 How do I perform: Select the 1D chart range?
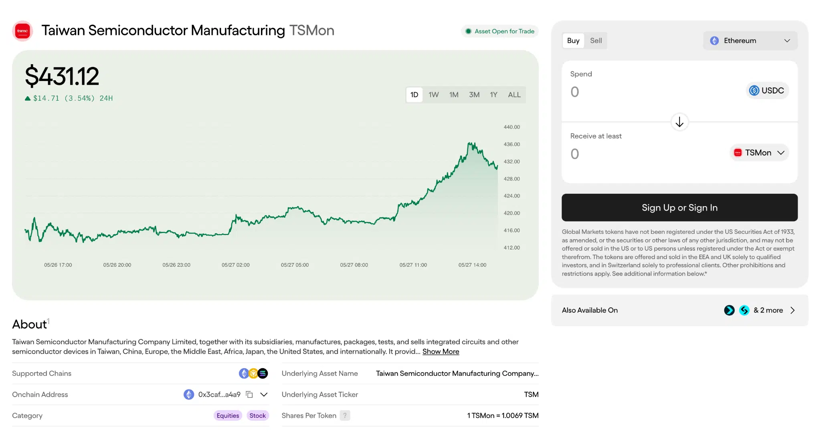415,95
